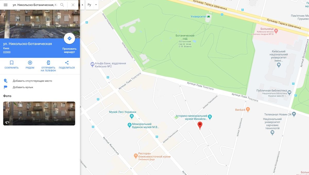Open the Ру language dropdown arrow
The height and width of the screenshot is (175, 309).
point(96,5)
